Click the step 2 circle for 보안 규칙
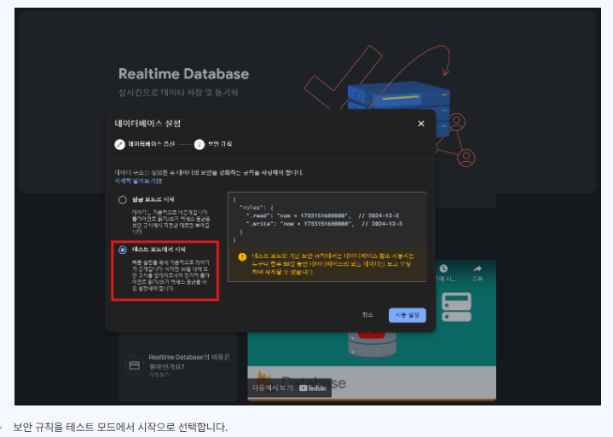 (x=200, y=145)
